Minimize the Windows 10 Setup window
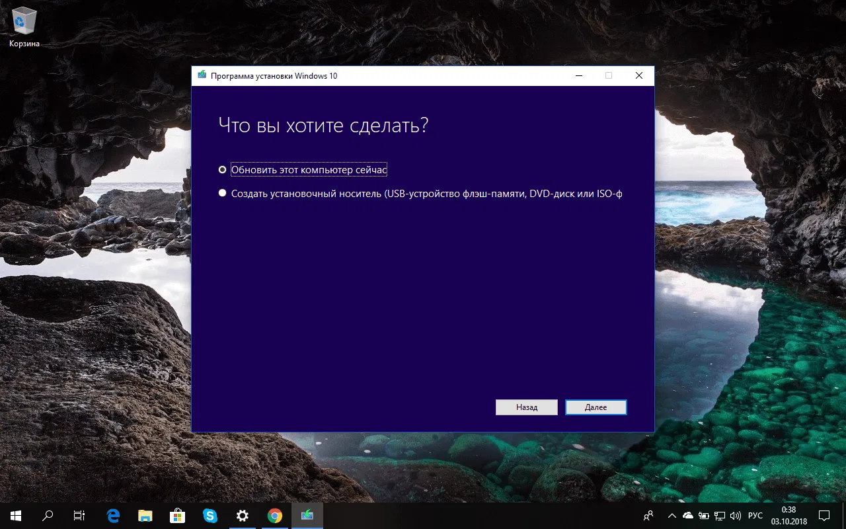Image resolution: width=846 pixels, height=529 pixels. click(x=578, y=75)
